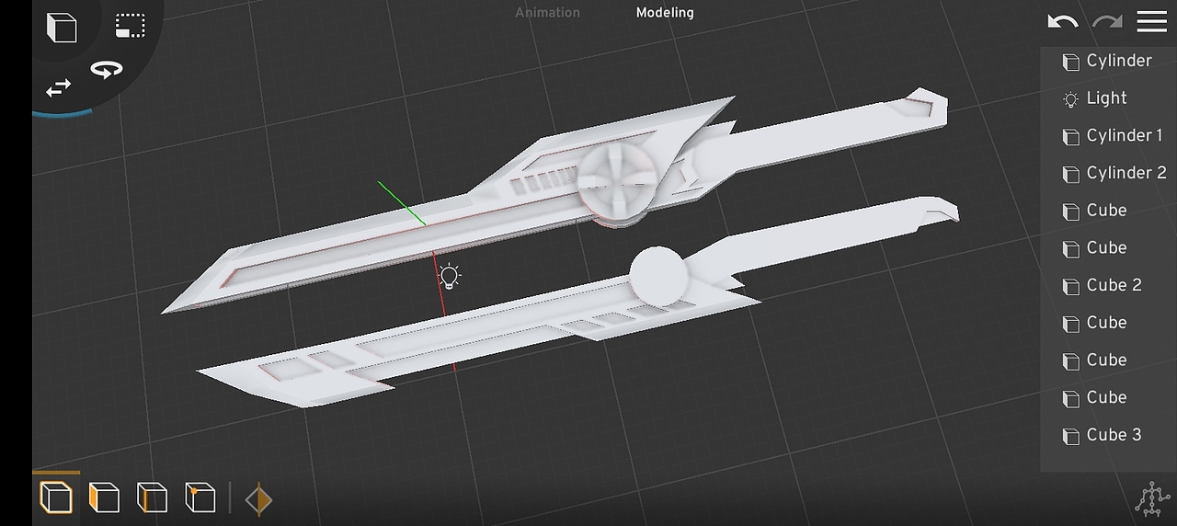The height and width of the screenshot is (526, 1177).
Task: Enable face selection mode cube
Action: tap(104, 497)
